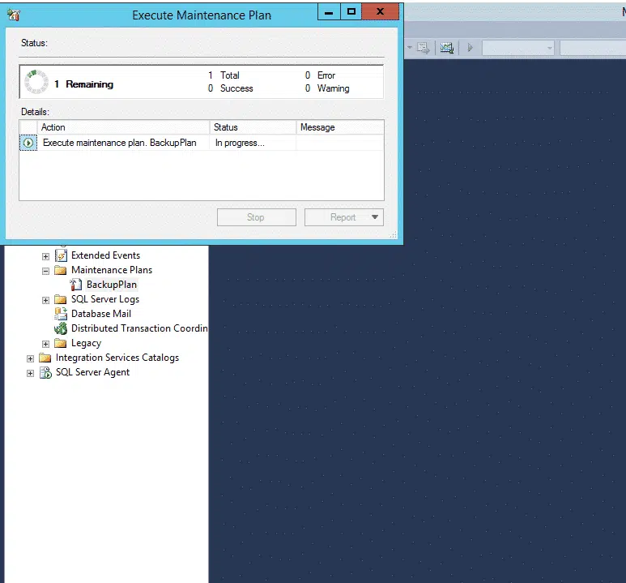Image resolution: width=626 pixels, height=583 pixels.
Task: Select Integration Services Catalogs tree item
Action: (x=117, y=358)
